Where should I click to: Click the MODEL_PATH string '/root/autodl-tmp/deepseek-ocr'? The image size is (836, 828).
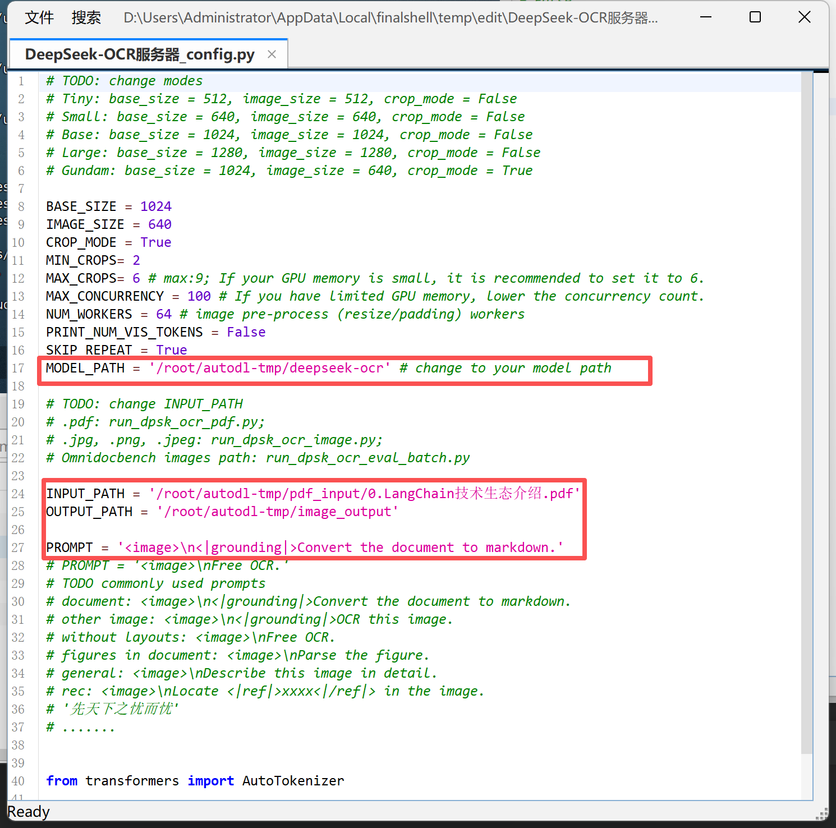269,368
